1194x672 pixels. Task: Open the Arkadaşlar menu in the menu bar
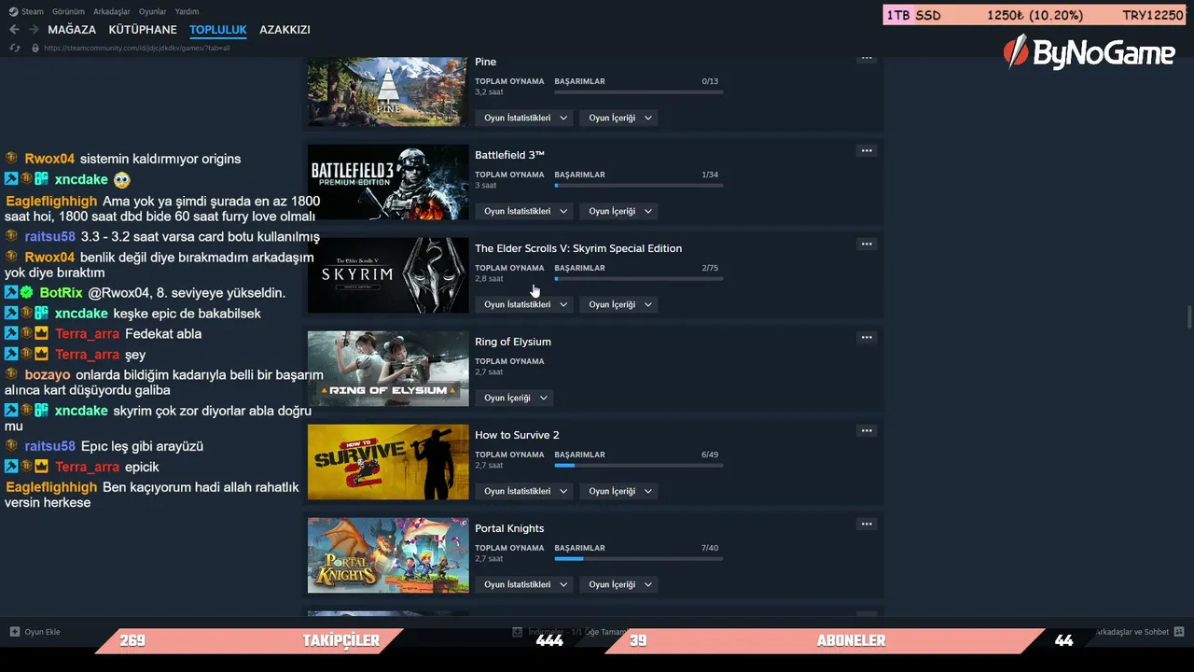coord(112,11)
